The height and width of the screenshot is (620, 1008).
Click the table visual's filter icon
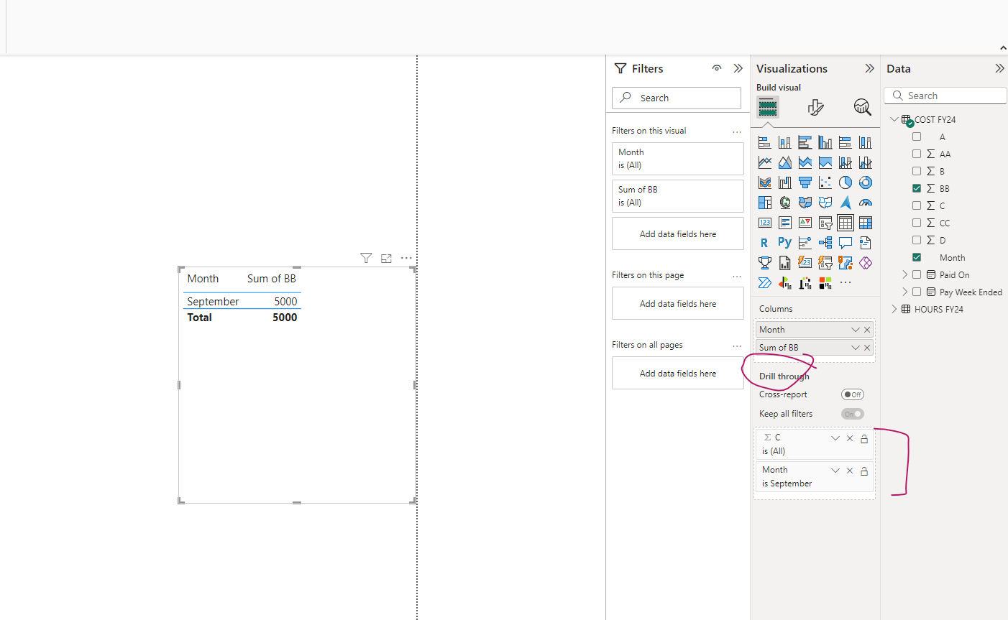pos(366,258)
